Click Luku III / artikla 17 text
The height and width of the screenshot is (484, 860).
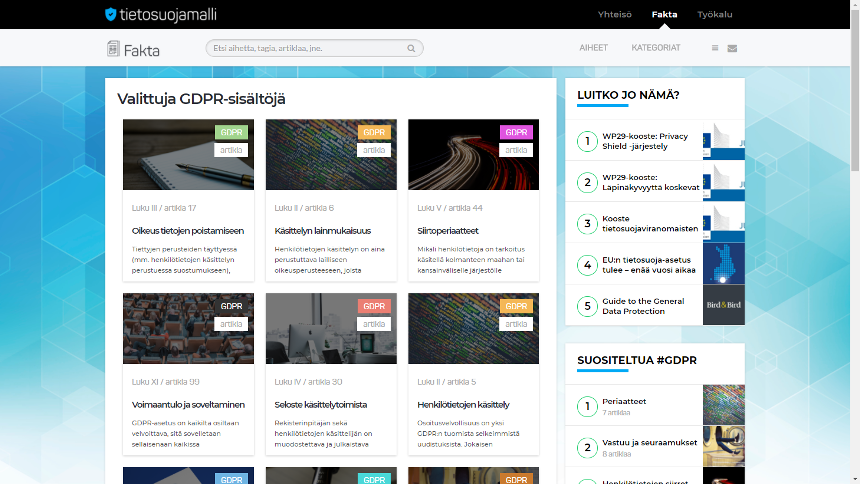click(x=164, y=208)
